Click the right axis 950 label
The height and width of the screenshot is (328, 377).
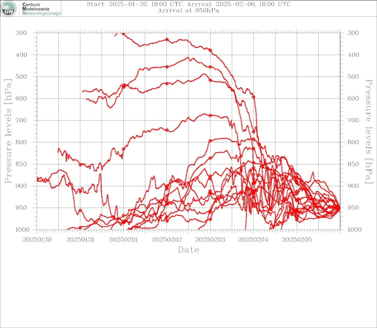point(353,207)
